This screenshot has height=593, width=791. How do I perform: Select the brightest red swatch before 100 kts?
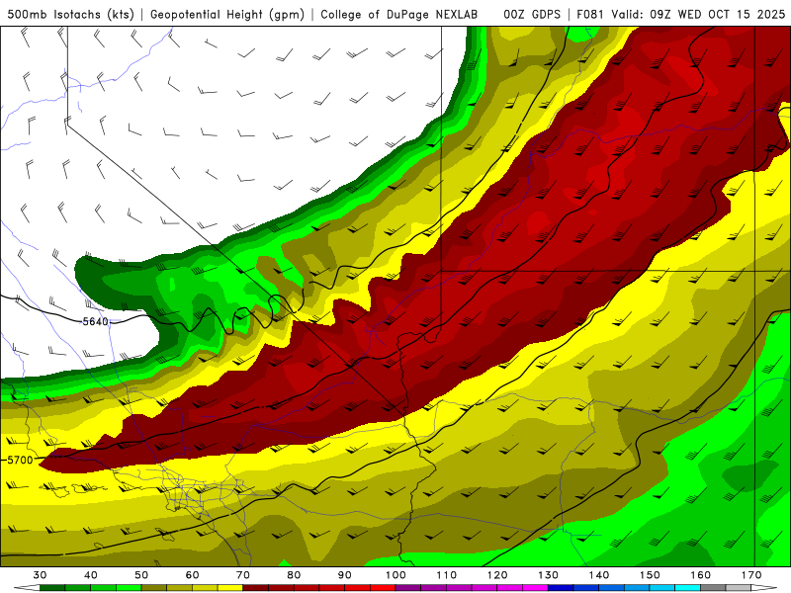pos(383,588)
